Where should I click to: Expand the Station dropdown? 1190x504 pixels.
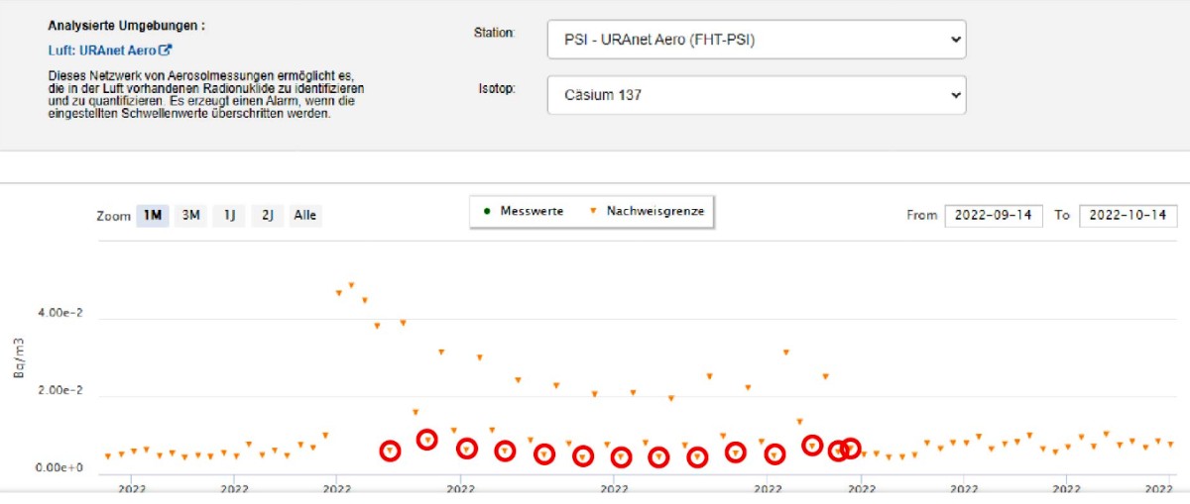pos(756,39)
